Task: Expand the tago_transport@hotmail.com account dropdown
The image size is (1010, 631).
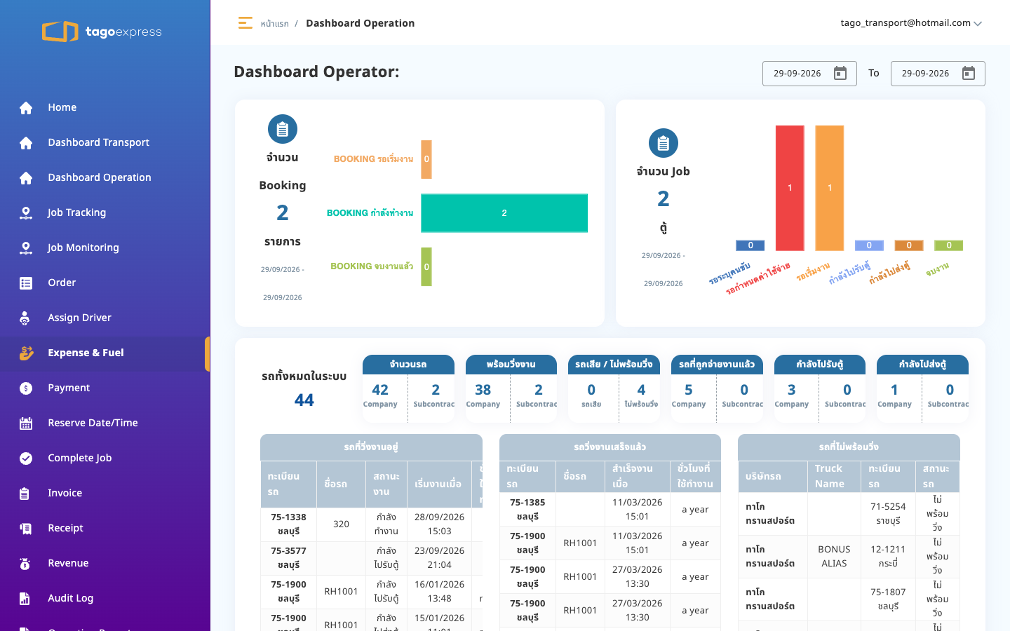Action: pyautogui.click(x=911, y=23)
